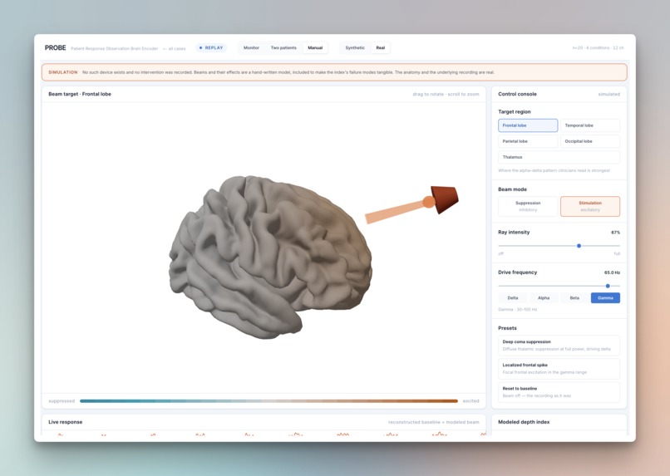Select the Gamma frequency band
Screen dimensions: 670x476
(605, 298)
